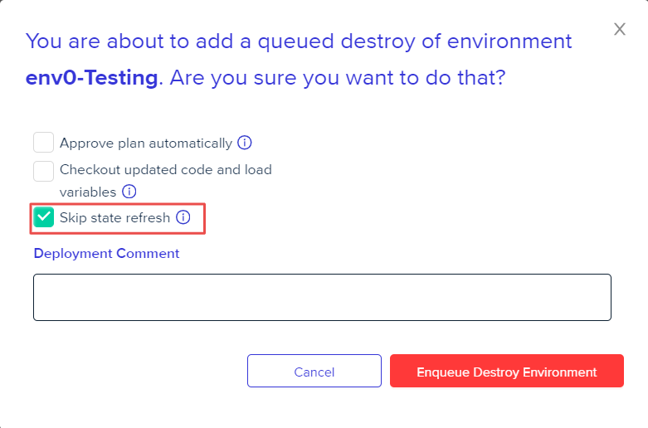Uncheck the Skip state refresh checkbox
Image resolution: width=648 pixels, height=428 pixels.
(x=44, y=218)
